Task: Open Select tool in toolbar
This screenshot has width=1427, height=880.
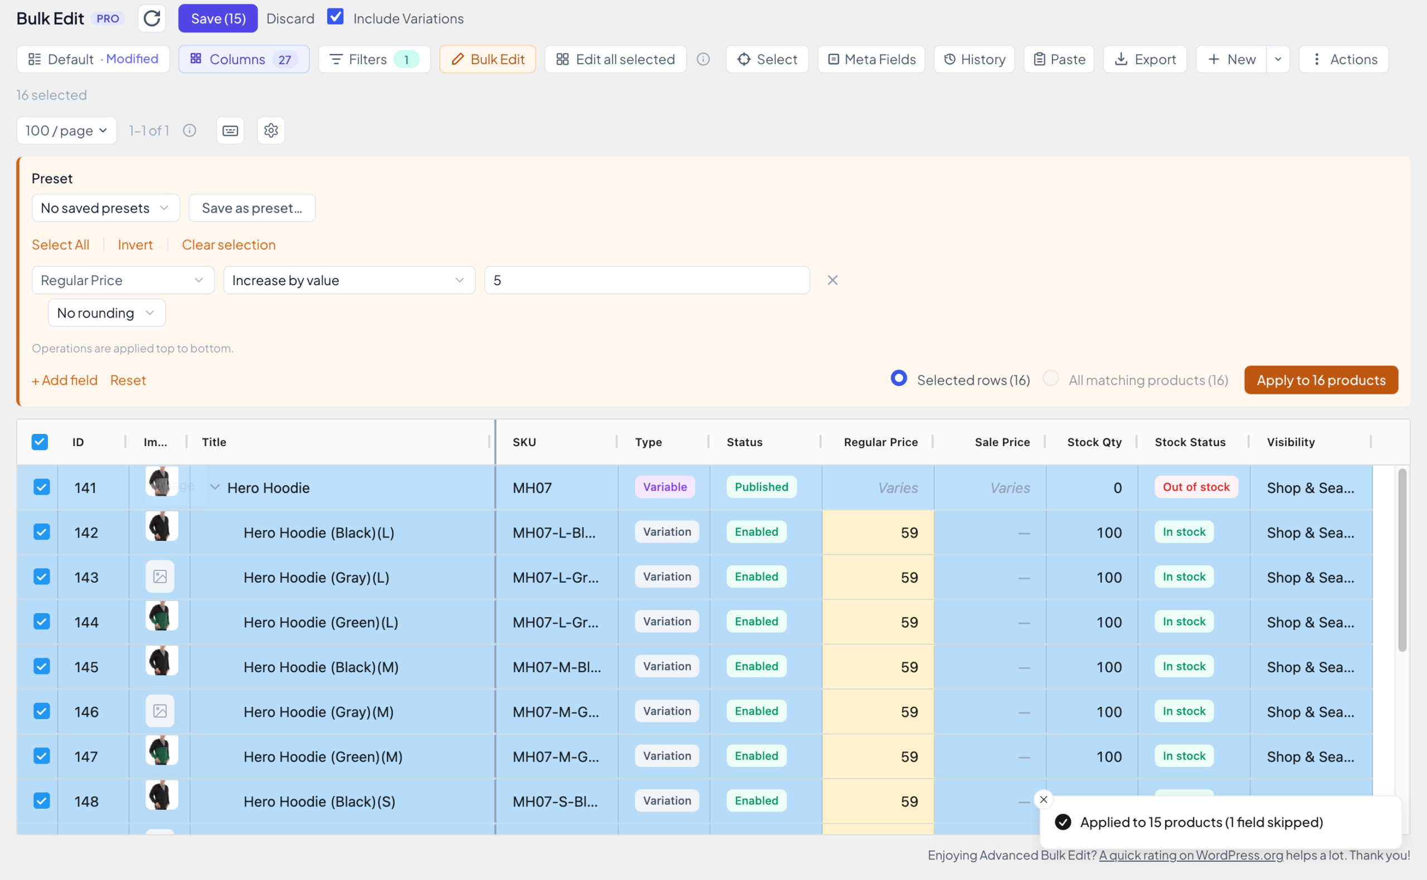Action: (767, 60)
